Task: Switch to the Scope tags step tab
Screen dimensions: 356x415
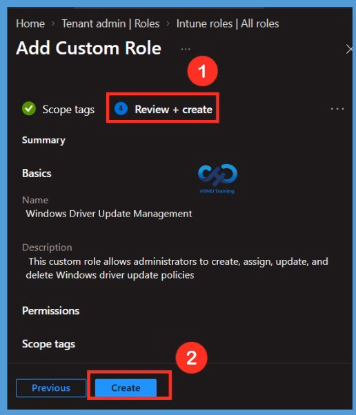Action: click(59, 109)
